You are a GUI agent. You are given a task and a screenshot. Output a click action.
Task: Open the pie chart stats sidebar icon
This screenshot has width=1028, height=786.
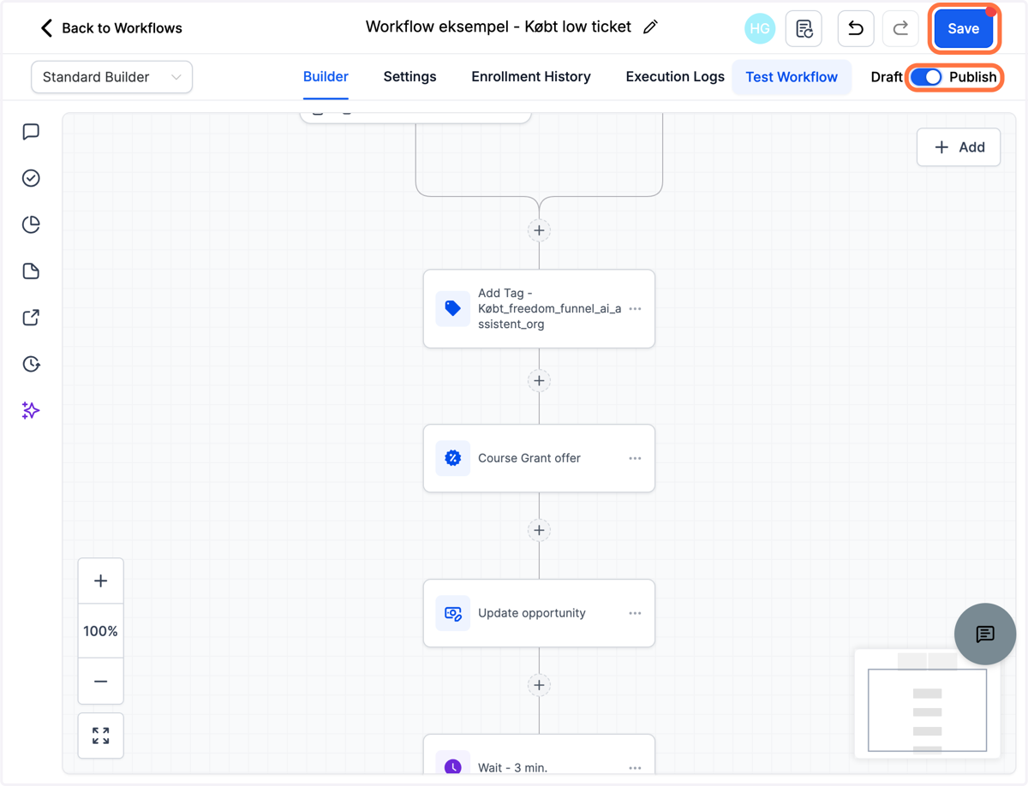[31, 224]
